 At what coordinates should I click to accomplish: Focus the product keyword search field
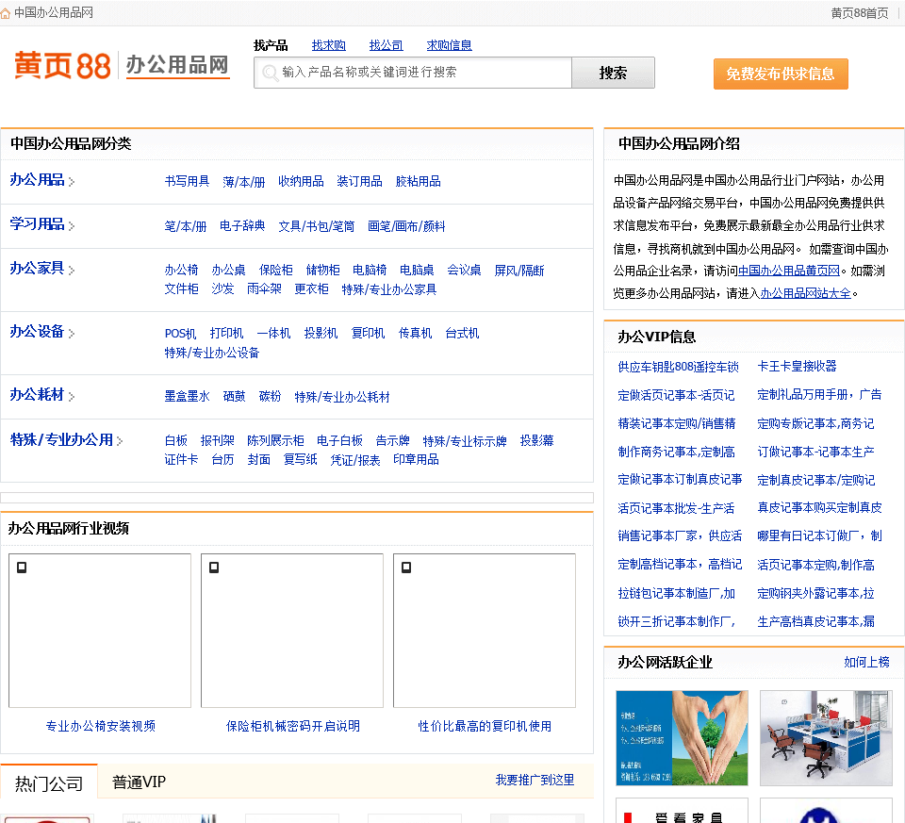pyautogui.click(x=413, y=73)
